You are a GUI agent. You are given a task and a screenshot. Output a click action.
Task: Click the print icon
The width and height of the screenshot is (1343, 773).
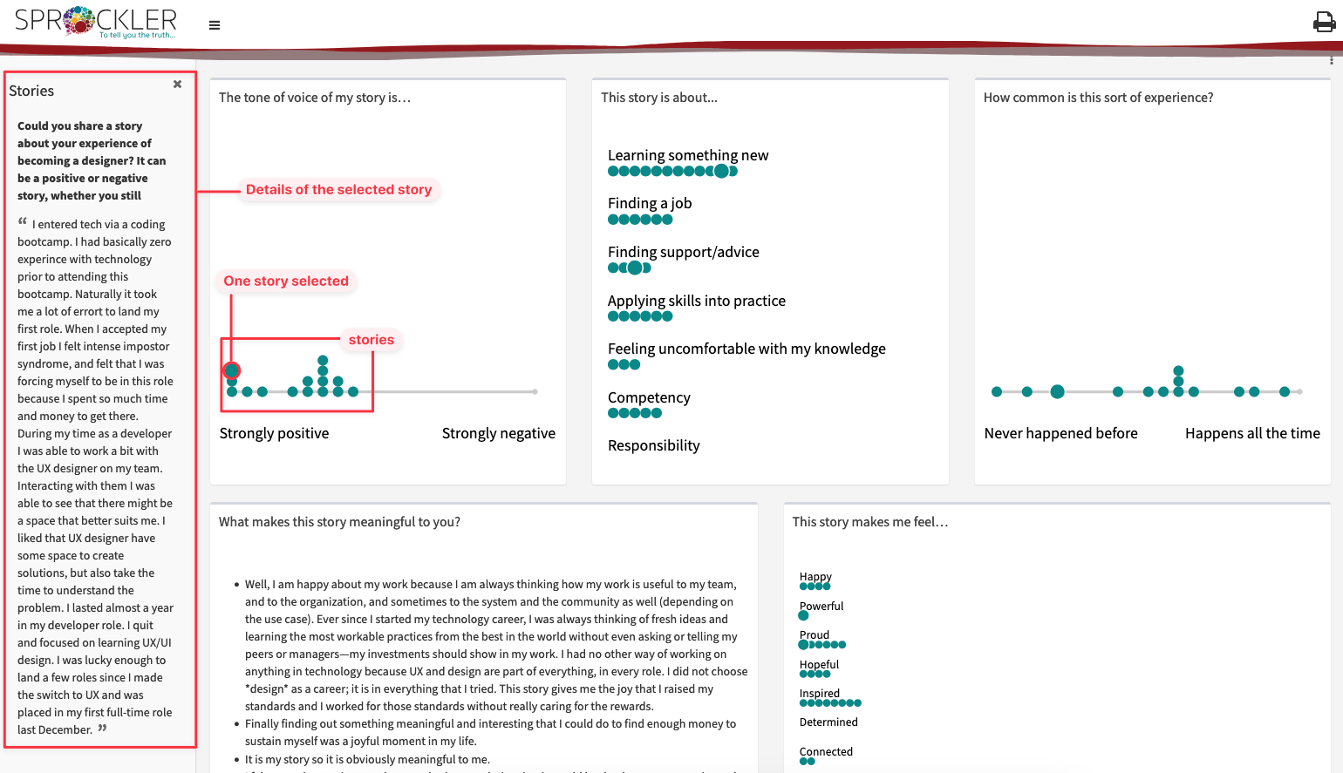pyautogui.click(x=1324, y=22)
